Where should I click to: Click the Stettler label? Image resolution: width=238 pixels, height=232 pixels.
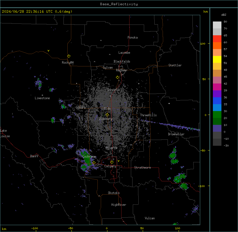point(175,65)
